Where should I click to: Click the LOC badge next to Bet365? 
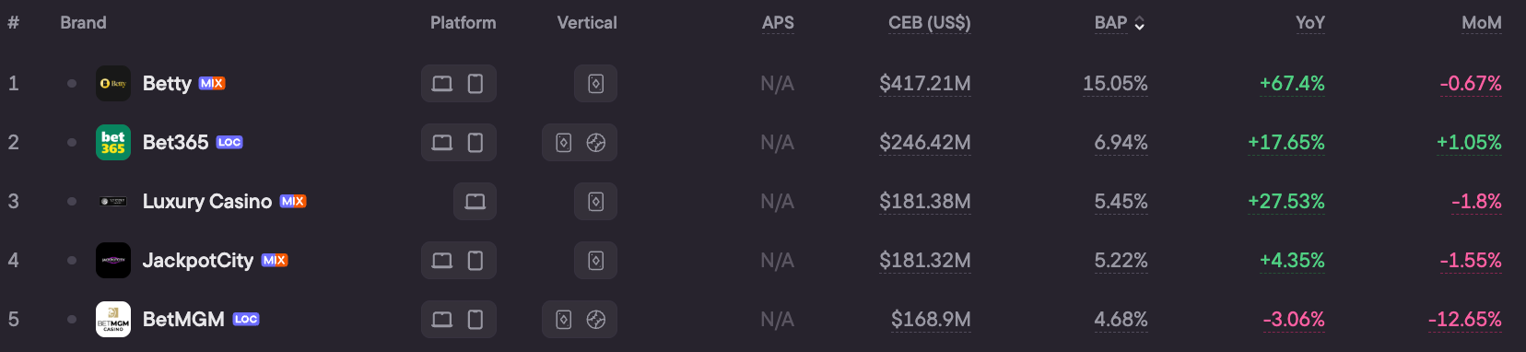[229, 143]
